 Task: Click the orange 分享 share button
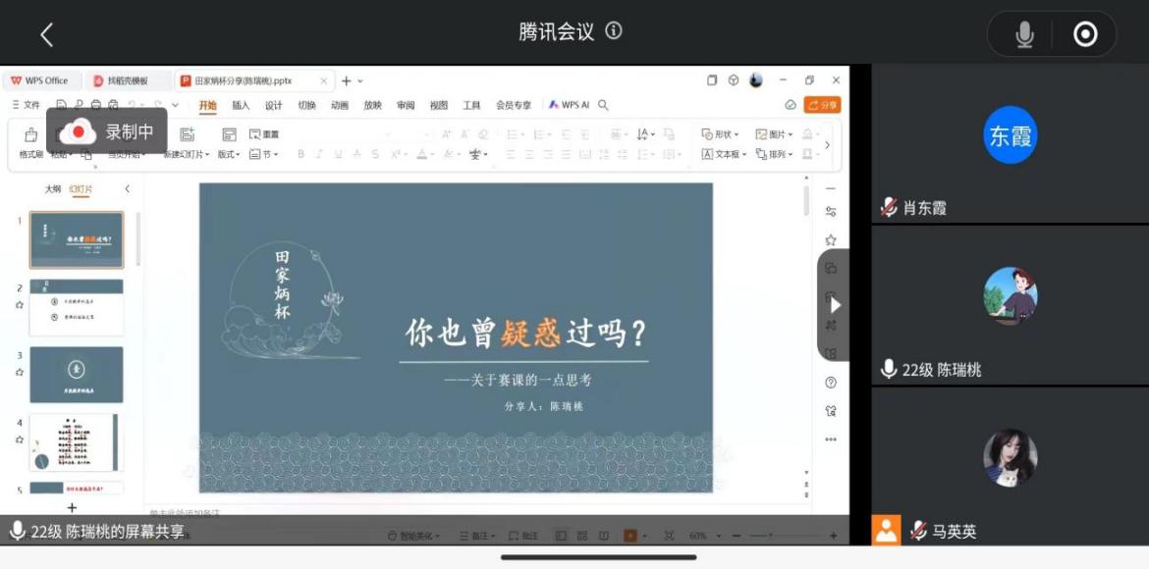(x=822, y=105)
